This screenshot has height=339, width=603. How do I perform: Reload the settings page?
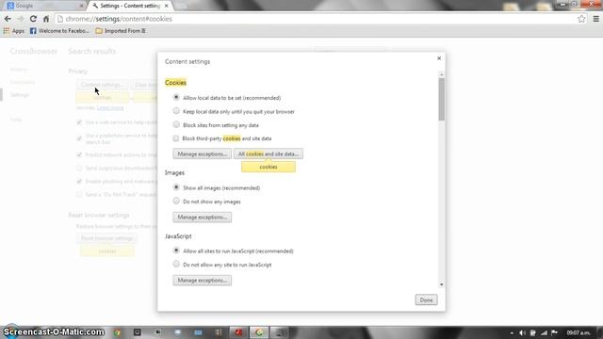pos(33,19)
